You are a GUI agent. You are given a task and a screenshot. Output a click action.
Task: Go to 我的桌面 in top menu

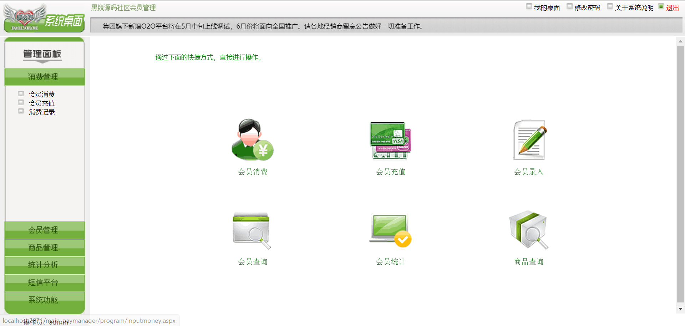[x=547, y=7]
